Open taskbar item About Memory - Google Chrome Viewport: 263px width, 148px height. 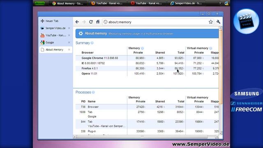68,3
